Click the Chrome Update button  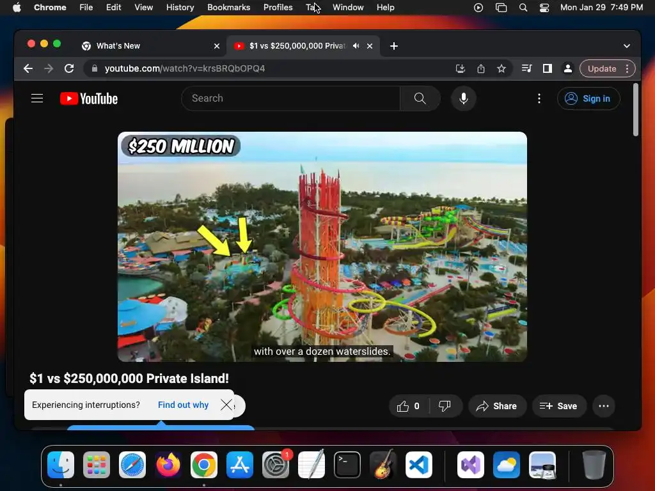point(601,68)
